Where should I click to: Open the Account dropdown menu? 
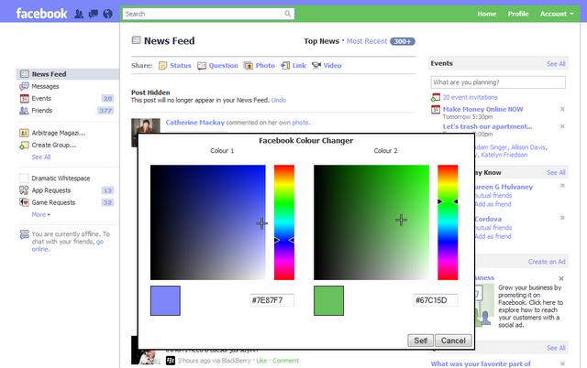click(557, 14)
